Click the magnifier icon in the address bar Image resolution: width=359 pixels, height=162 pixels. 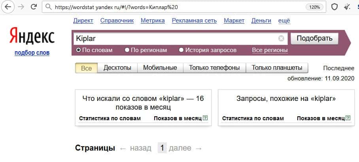point(48,7)
